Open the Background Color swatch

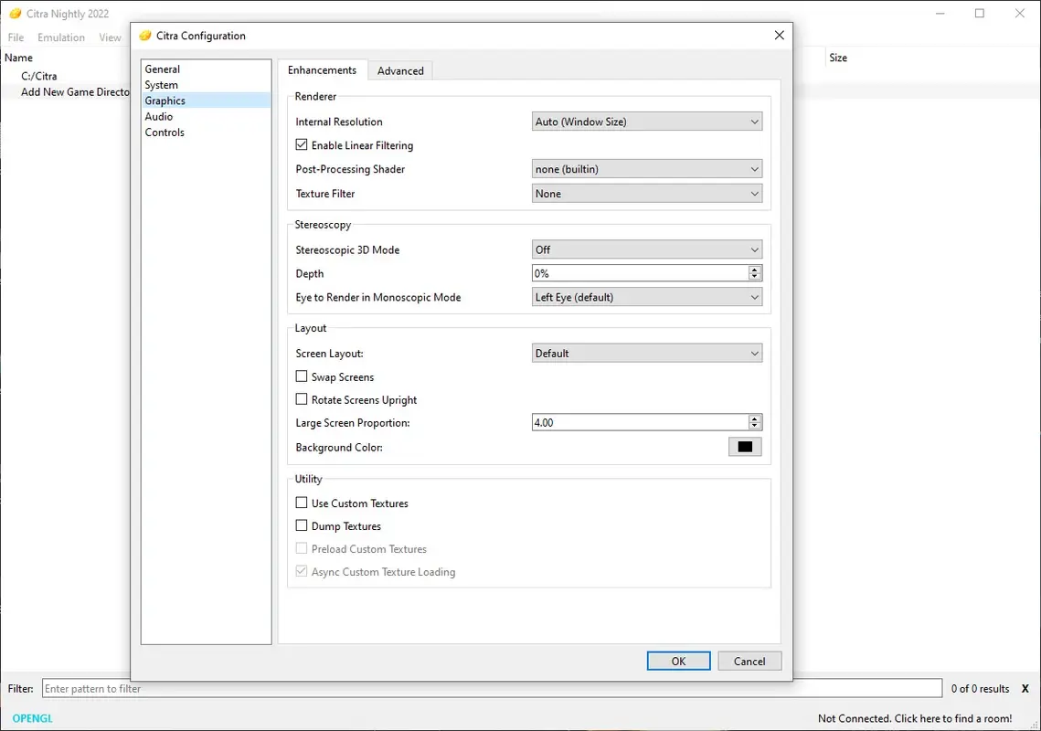point(744,447)
